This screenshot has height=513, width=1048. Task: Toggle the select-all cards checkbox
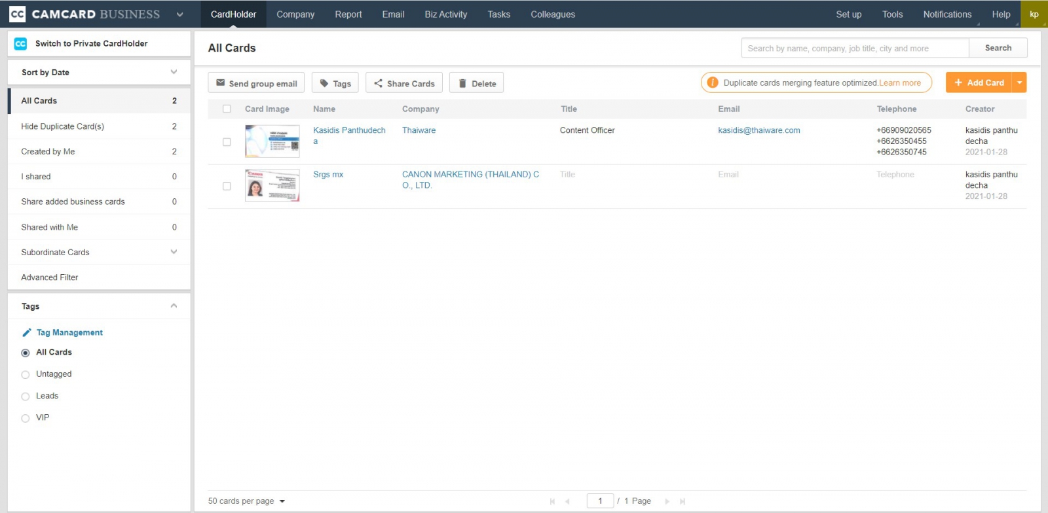click(x=227, y=109)
